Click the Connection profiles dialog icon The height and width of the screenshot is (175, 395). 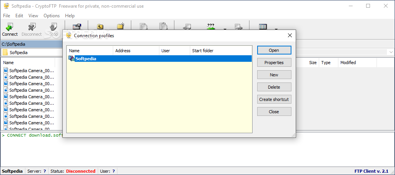[69, 35]
